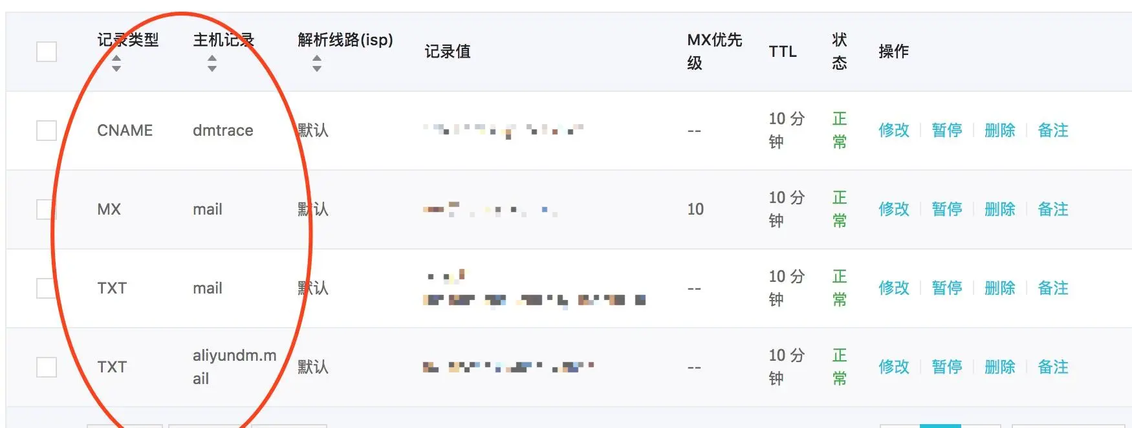
Task: Click the dmtrace host record cell
Action: (x=223, y=131)
